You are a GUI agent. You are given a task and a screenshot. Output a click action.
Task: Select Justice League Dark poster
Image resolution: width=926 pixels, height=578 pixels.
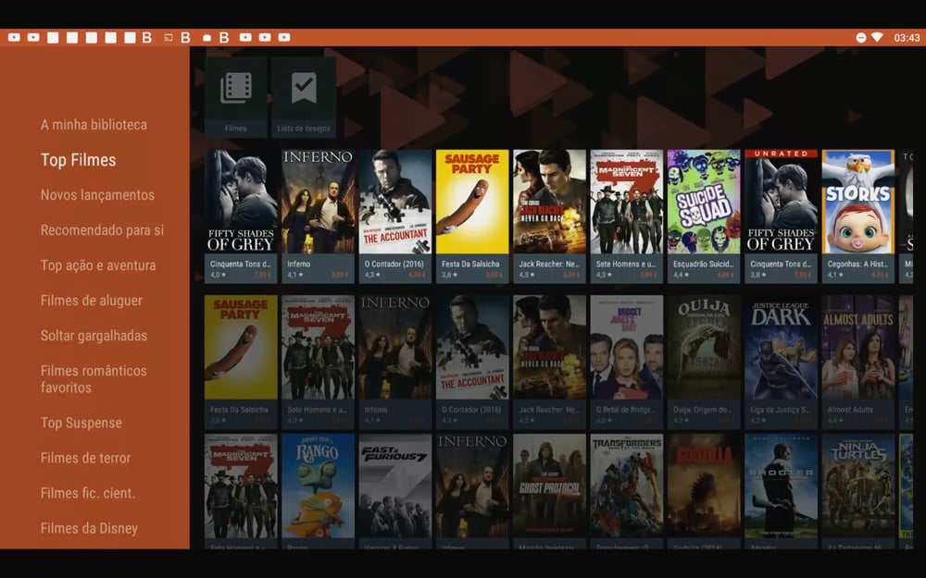pyautogui.click(x=781, y=348)
